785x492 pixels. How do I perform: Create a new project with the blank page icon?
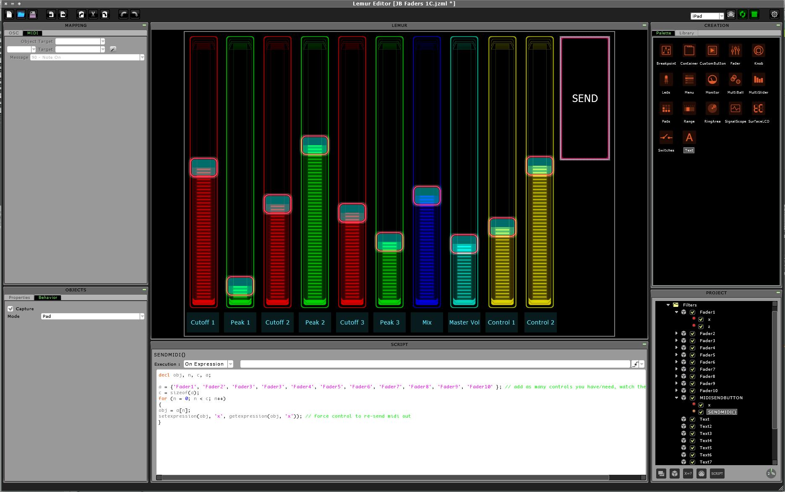pyautogui.click(x=9, y=14)
